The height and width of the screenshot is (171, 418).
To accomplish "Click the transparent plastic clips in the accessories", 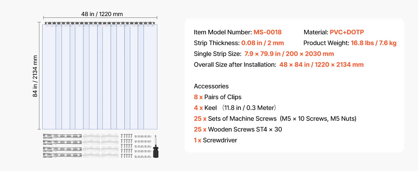I will coord(101,146).
